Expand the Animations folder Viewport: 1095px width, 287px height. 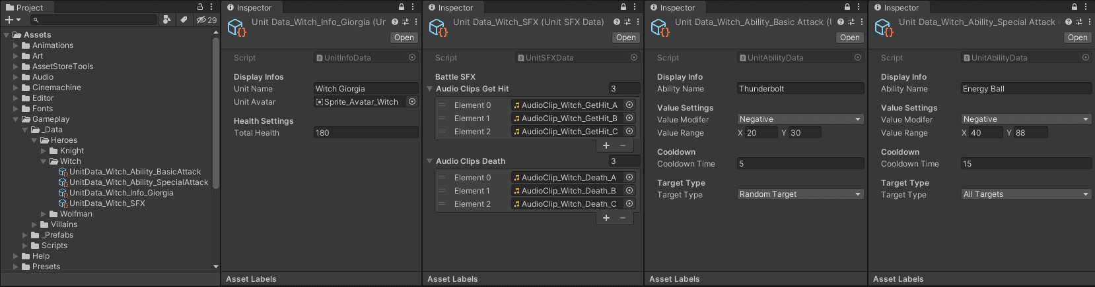(x=16, y=45)
